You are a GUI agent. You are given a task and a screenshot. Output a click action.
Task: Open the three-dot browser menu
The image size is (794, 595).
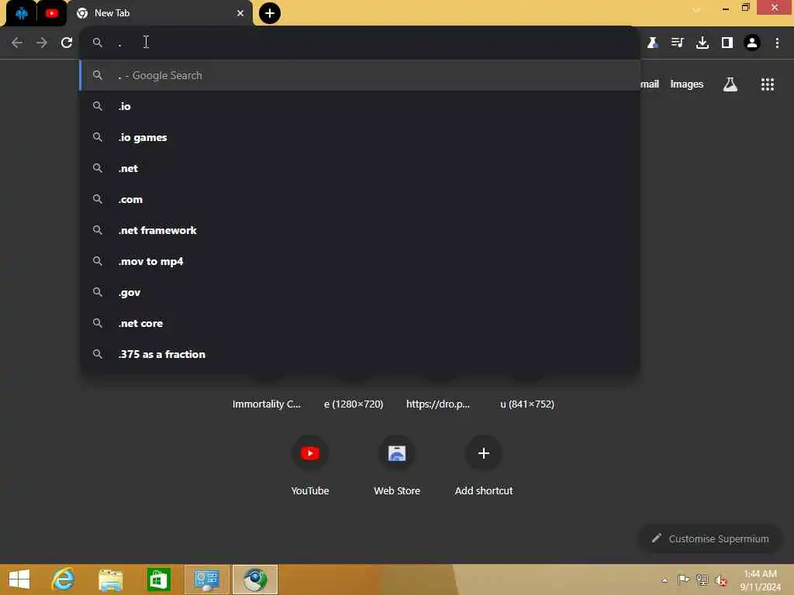pyautogui.click(x=777, y=43)
